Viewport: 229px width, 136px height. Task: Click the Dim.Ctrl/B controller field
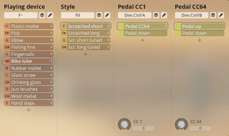192,15
